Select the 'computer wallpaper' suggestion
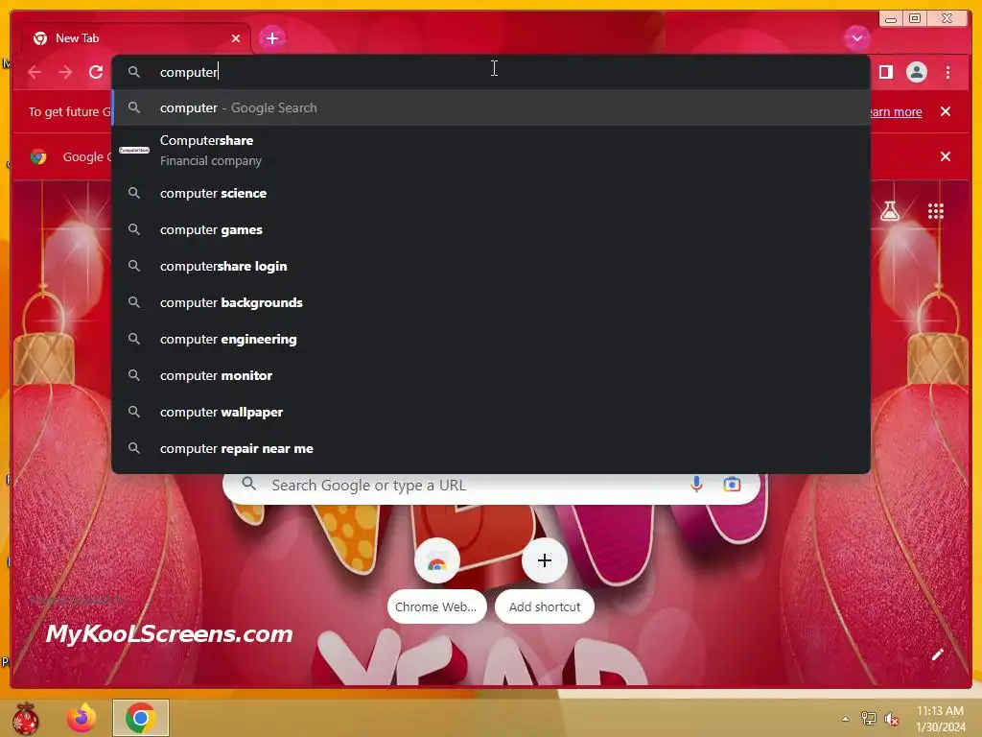Screen dimensions: 982x737 [491, 411]
